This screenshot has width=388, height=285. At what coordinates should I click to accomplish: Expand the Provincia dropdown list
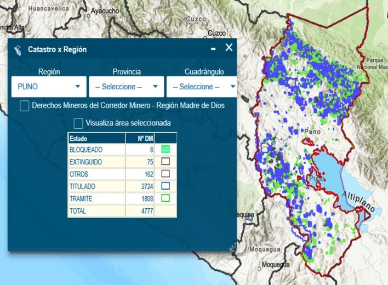[126, 87]
